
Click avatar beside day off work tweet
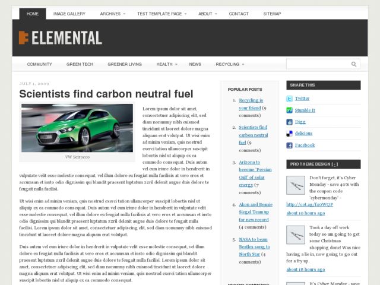pyautogui.click(x=296, y=235)
